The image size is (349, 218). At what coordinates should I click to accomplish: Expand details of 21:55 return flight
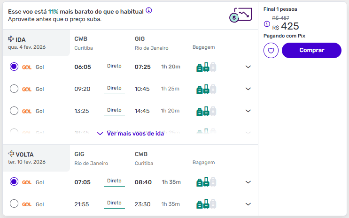tap(248, 204)
